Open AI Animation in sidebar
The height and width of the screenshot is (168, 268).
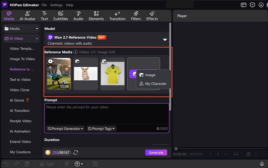coord(20,131)
